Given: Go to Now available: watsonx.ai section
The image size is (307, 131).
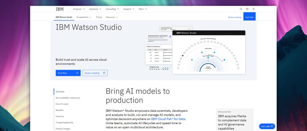Looking at the screenshot, I should click(68, 98).
